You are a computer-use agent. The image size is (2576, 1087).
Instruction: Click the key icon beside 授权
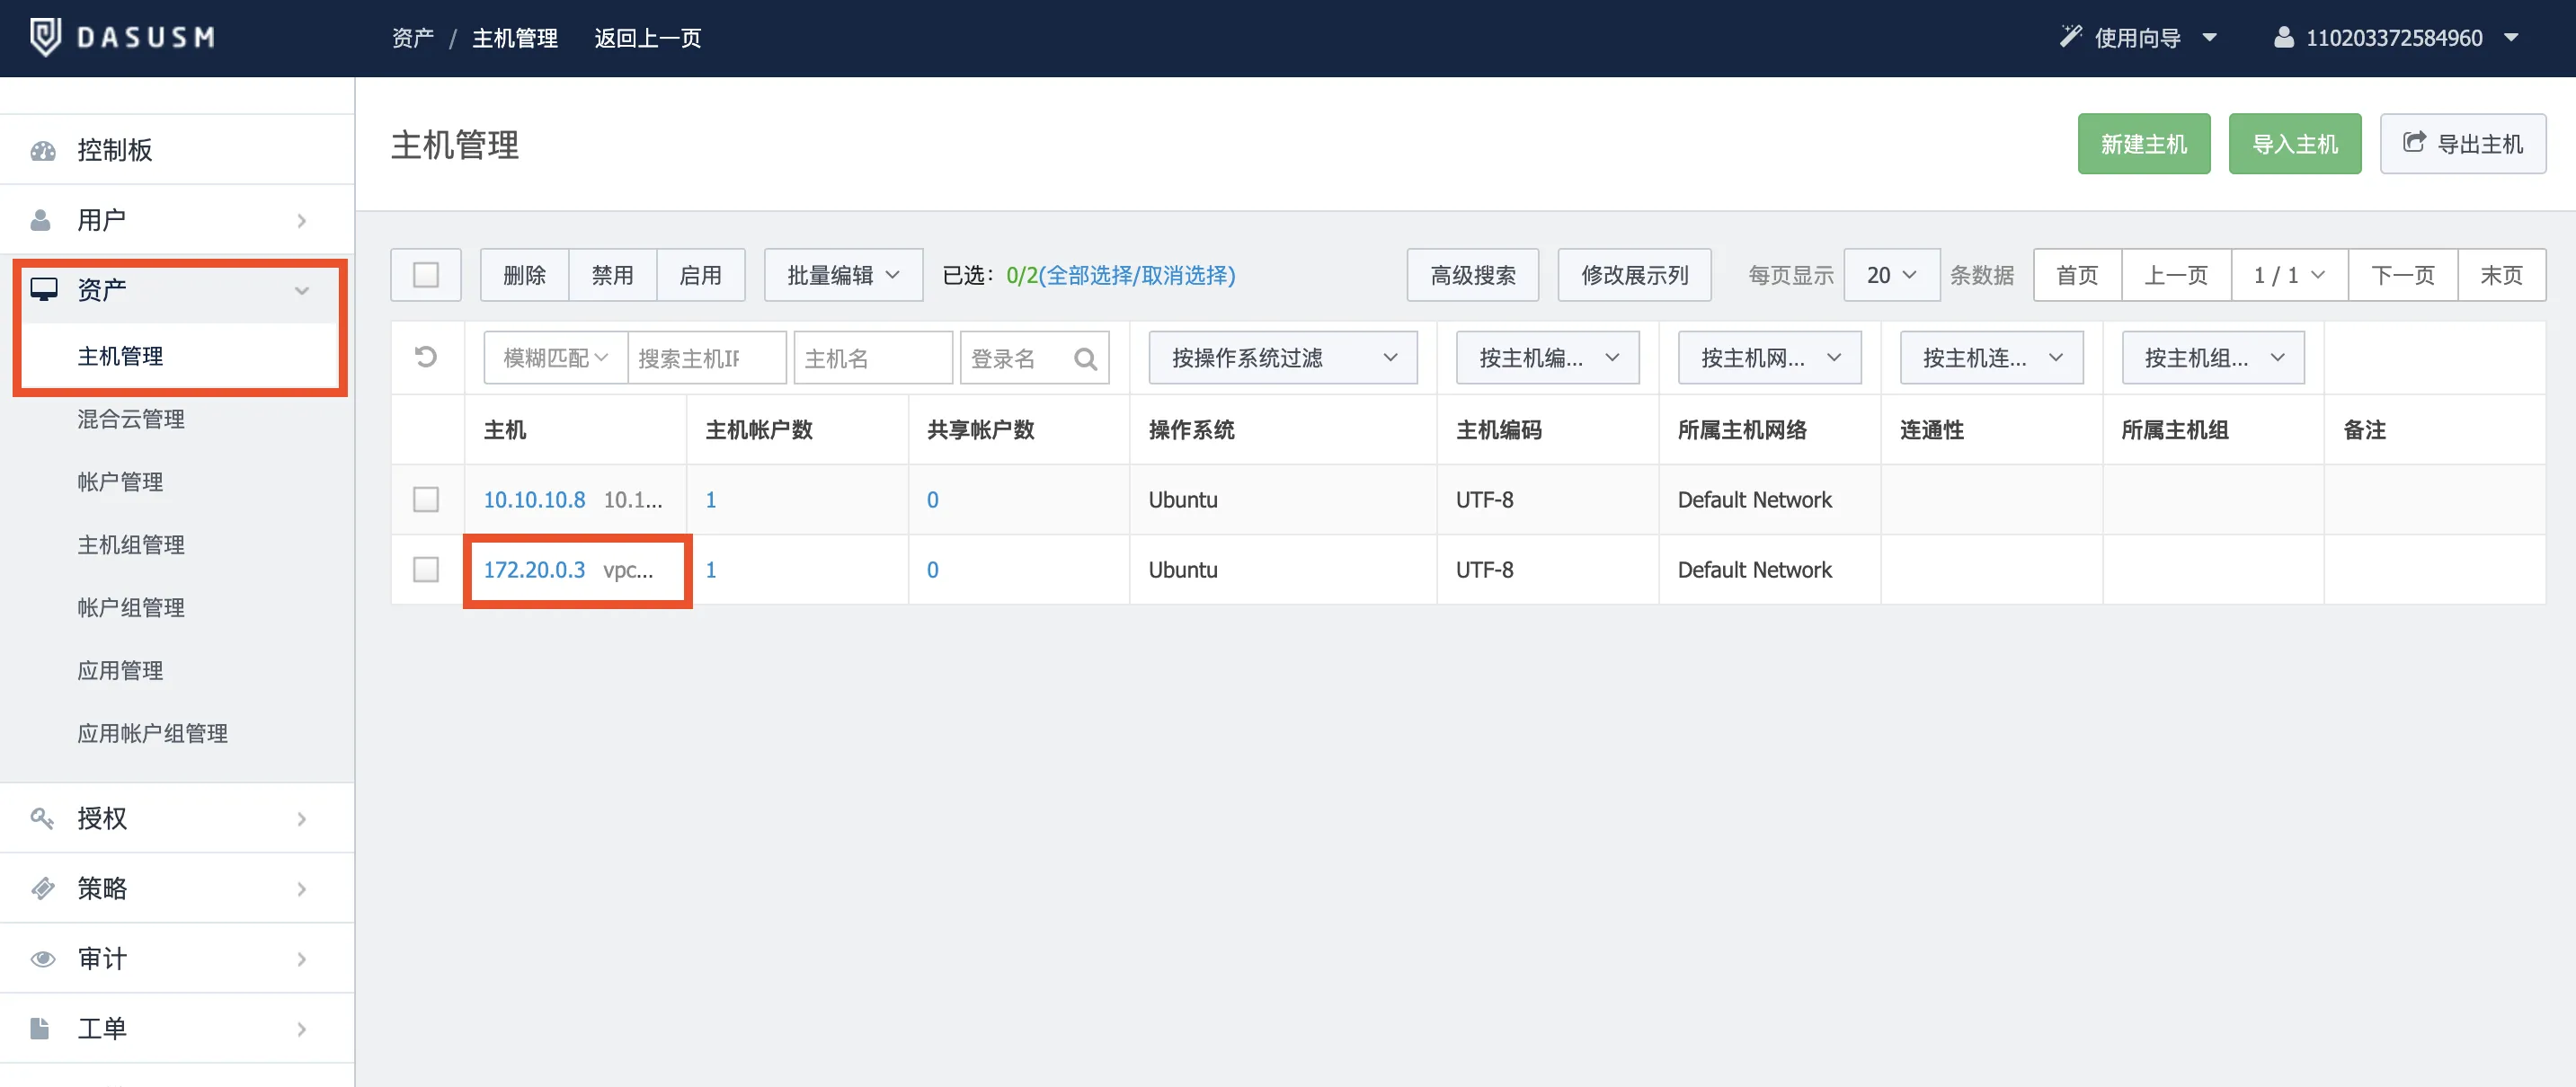coord(42,818)
